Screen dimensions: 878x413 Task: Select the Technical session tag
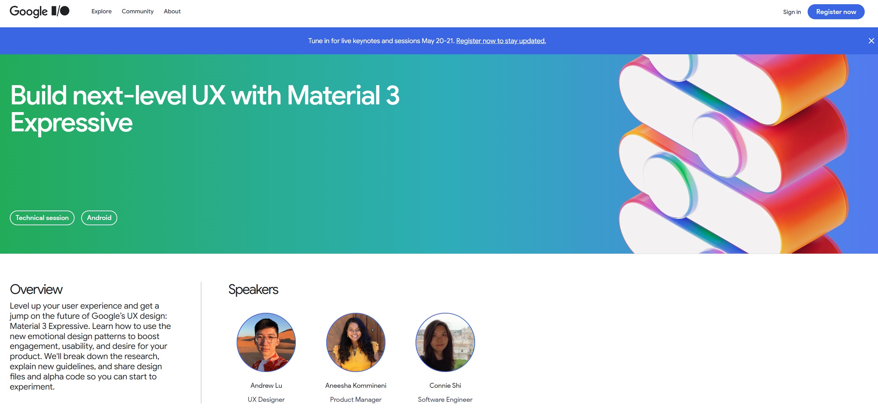pyautogui.click(x=42, y=218)
